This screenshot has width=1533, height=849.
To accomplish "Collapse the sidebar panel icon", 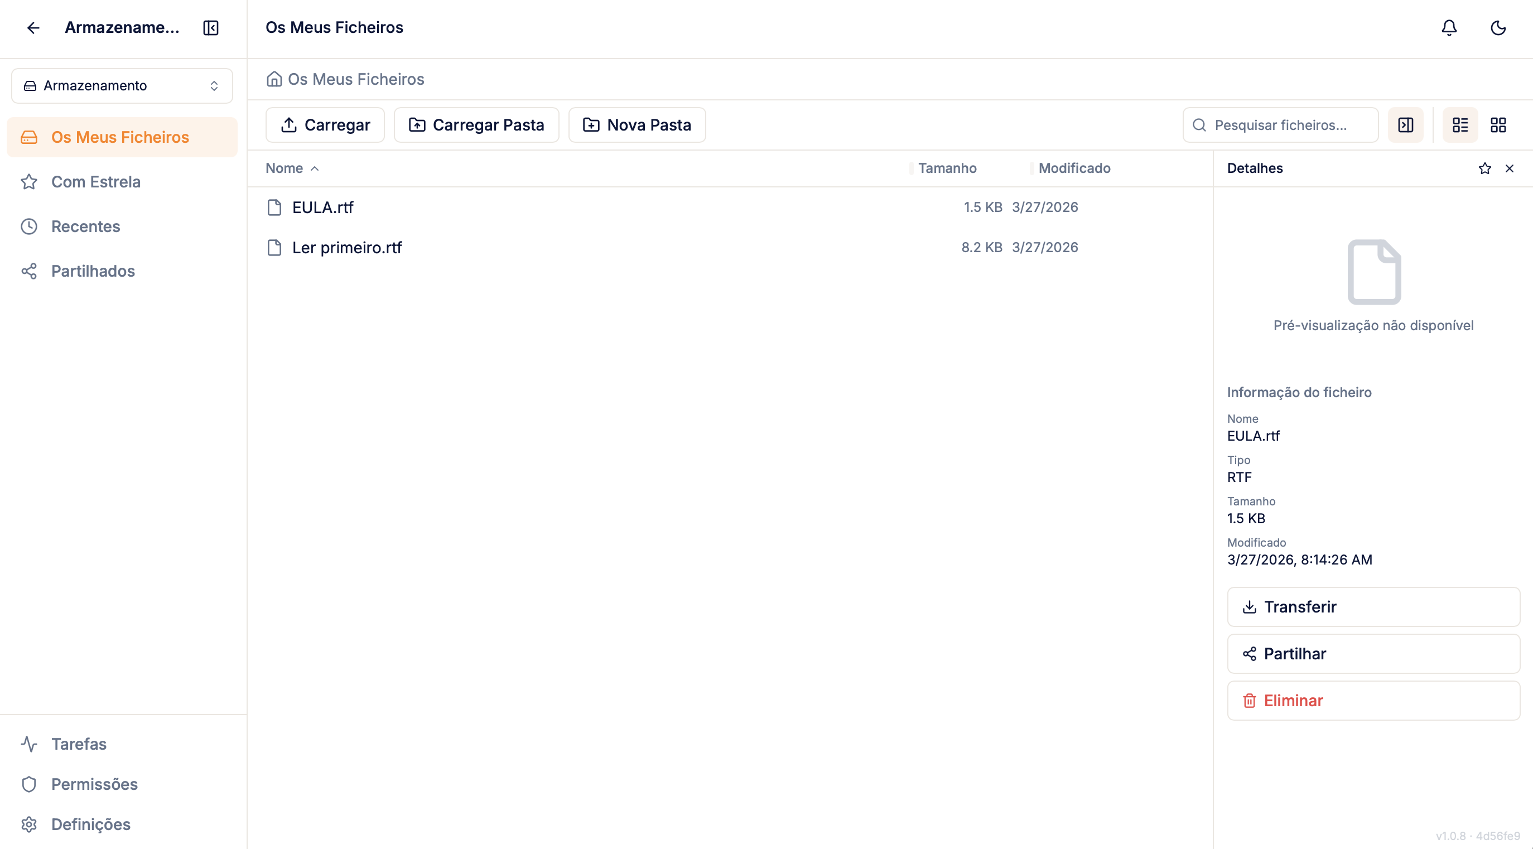I will pos(211,28).
